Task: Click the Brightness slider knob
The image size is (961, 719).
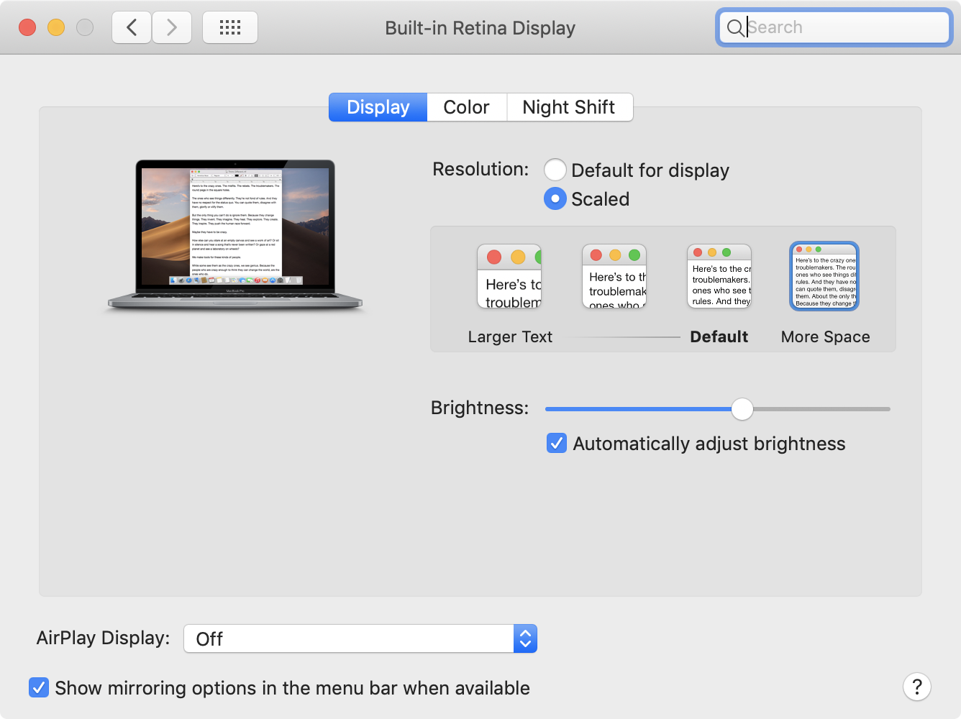Action: point(742,409)
